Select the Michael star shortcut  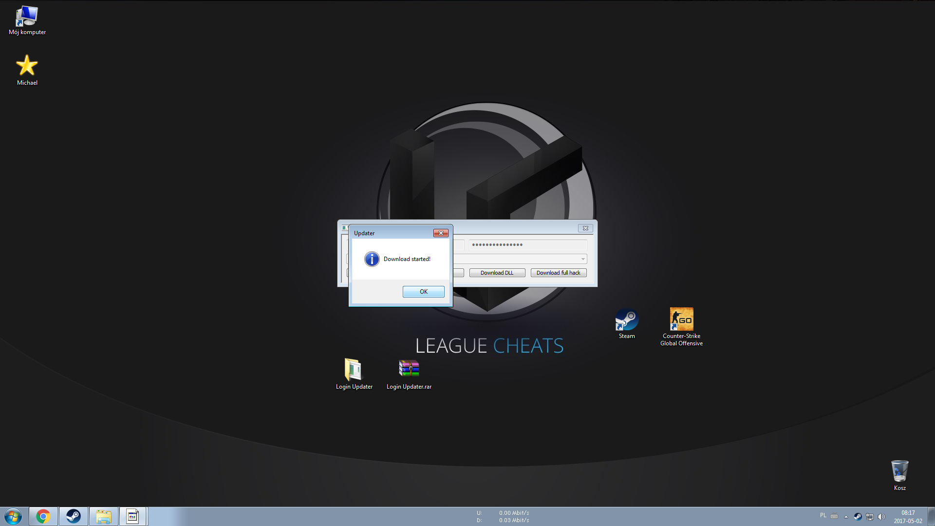point(27,70)
